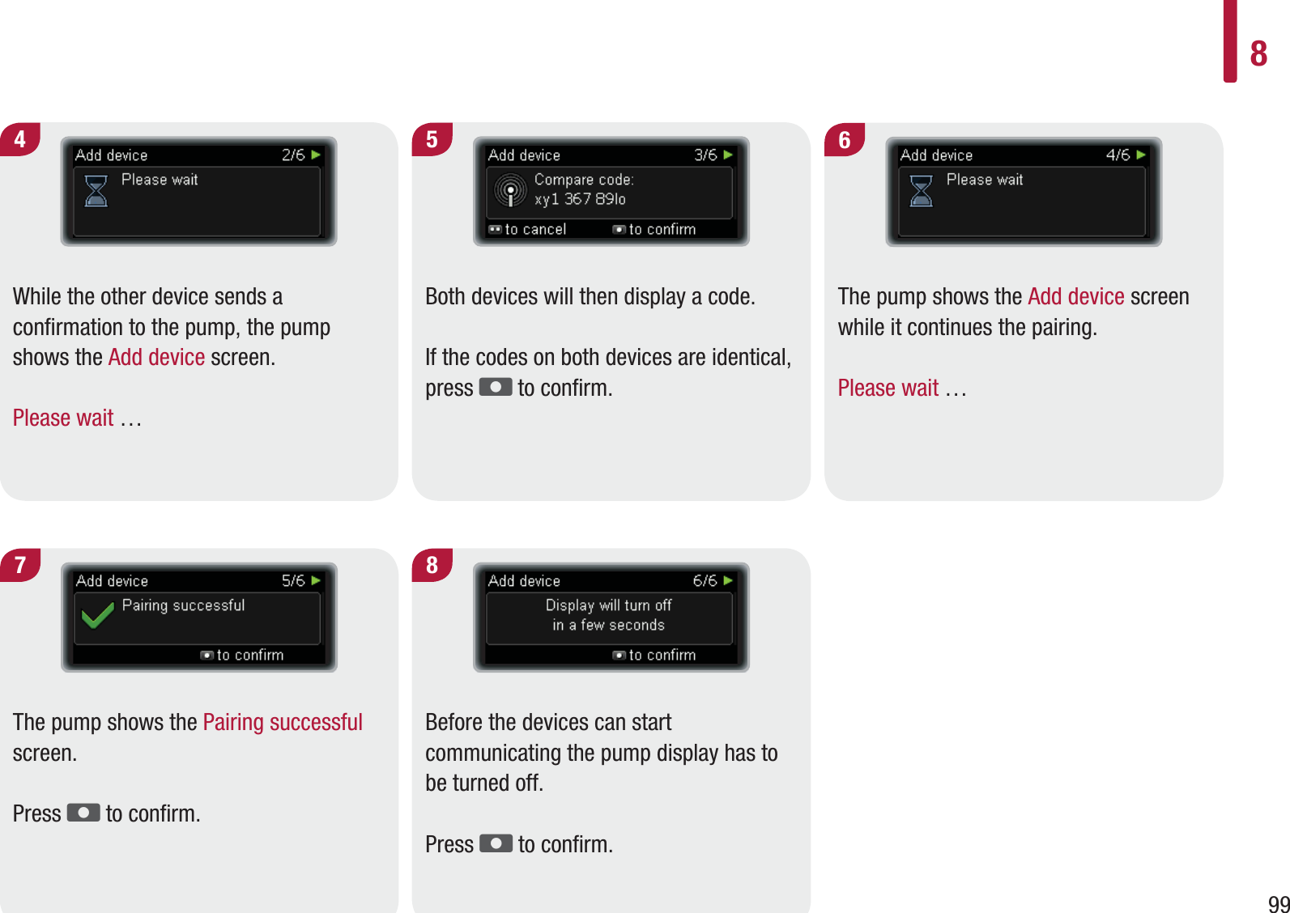This screenshot has height=913, width=1290.
Task: Click the red step number 5 badge
Action: pyautogui.click(x=432, y=139)
